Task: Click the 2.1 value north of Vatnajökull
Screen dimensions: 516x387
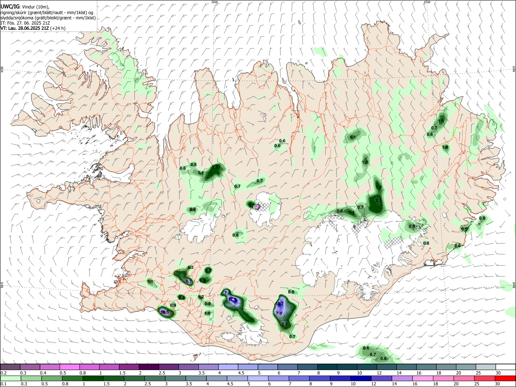Action: (x=379, y=200)
